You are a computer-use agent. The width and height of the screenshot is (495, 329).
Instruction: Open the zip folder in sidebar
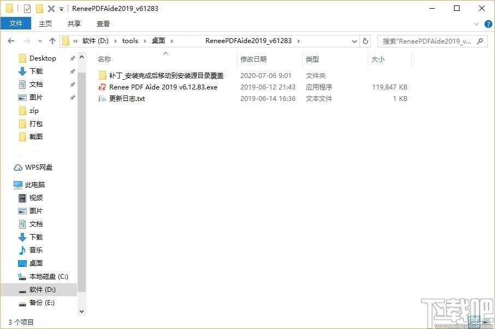pyautogui.click(x=34, y=111)
